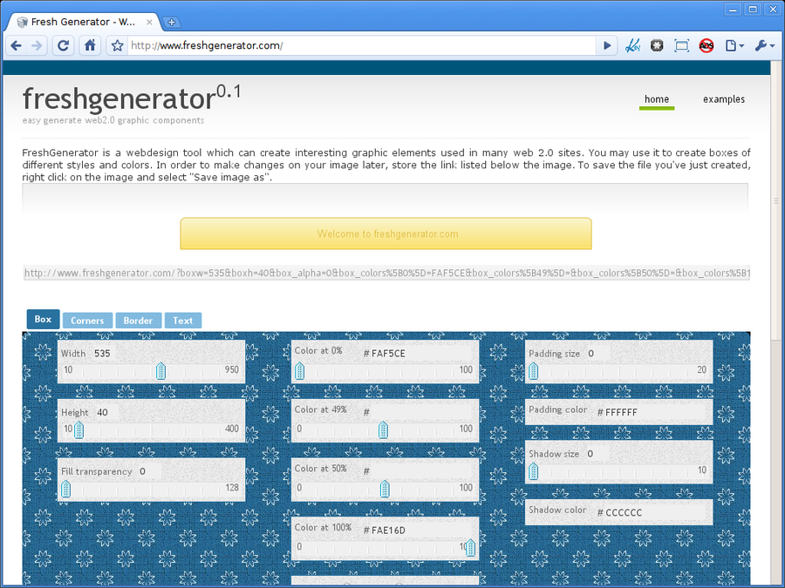Viewport: 785px width, 588px height.
Task: Click the empty Color at 50% hex field
Action: 422,471
